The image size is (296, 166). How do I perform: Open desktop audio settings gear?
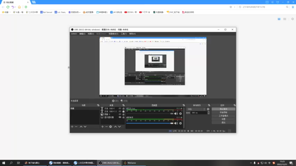pyautogui.click(x=181, y=123)
